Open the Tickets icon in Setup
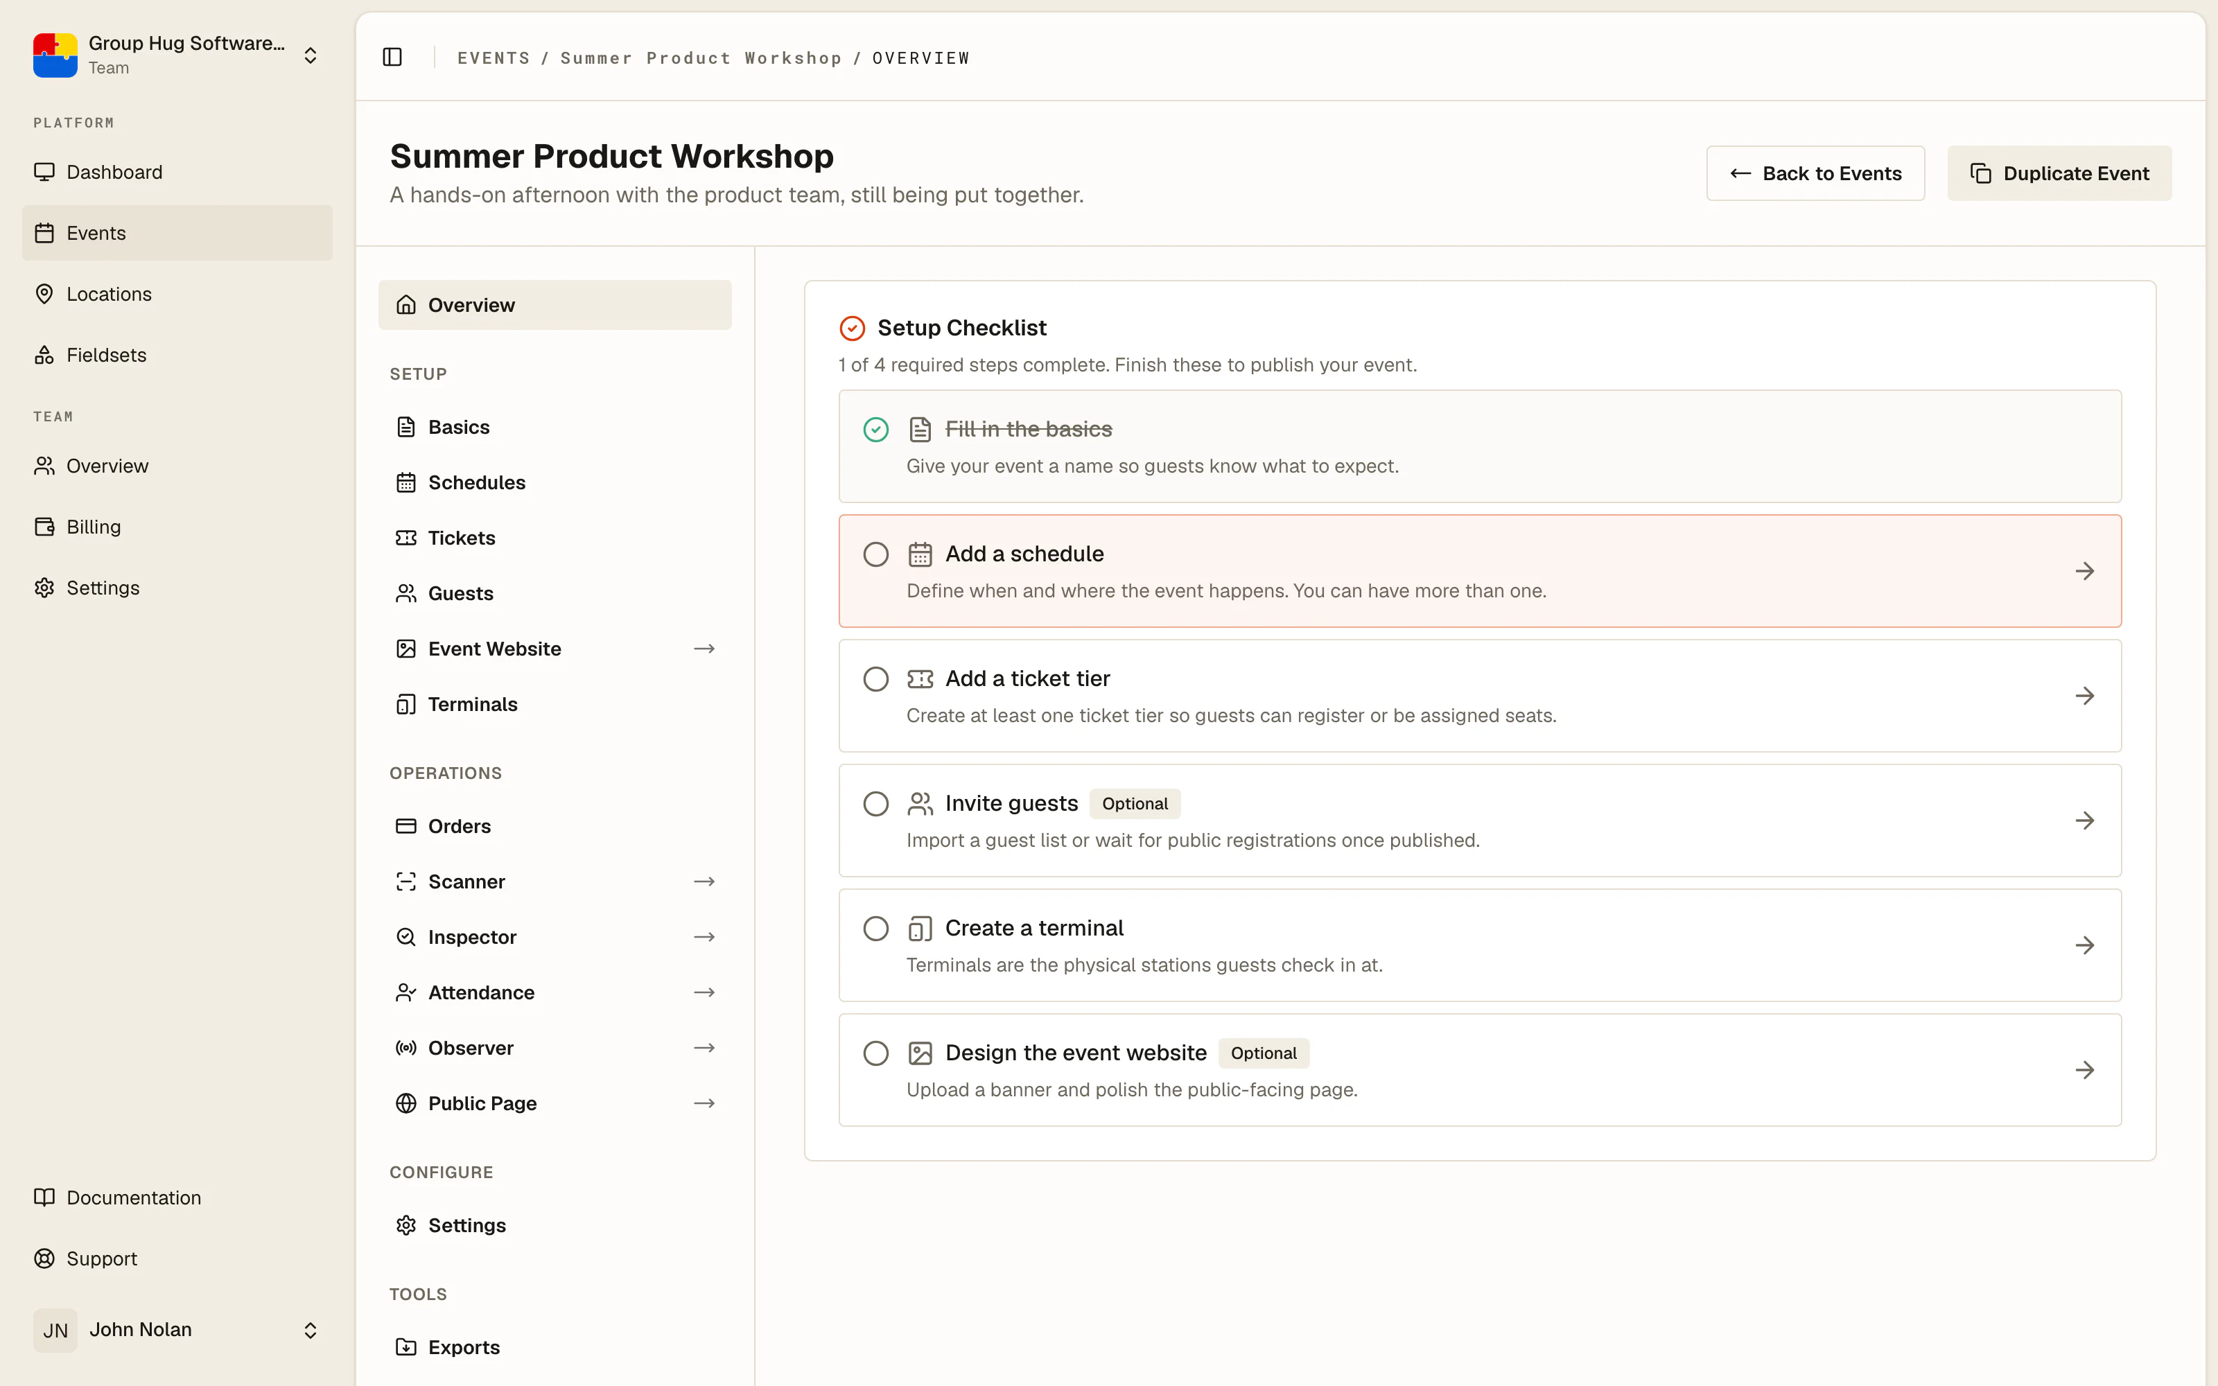This screenshot has width=2218, height=1386. coord(406,538)
